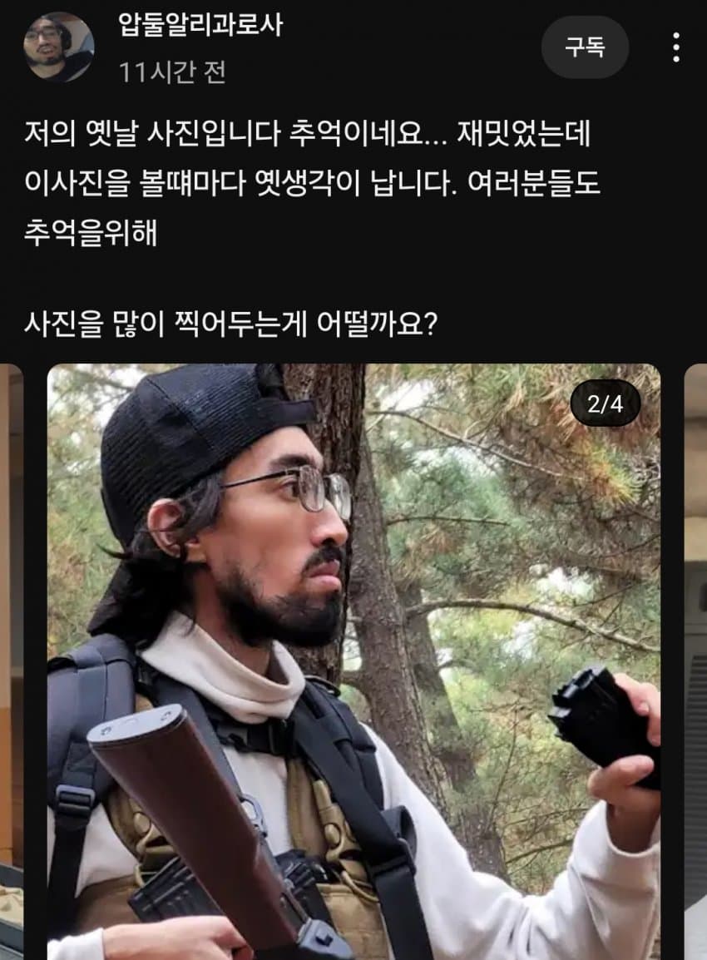Click the 11시간 전 timestamp
Screen dimensions: 707x960
coord(172,72)
